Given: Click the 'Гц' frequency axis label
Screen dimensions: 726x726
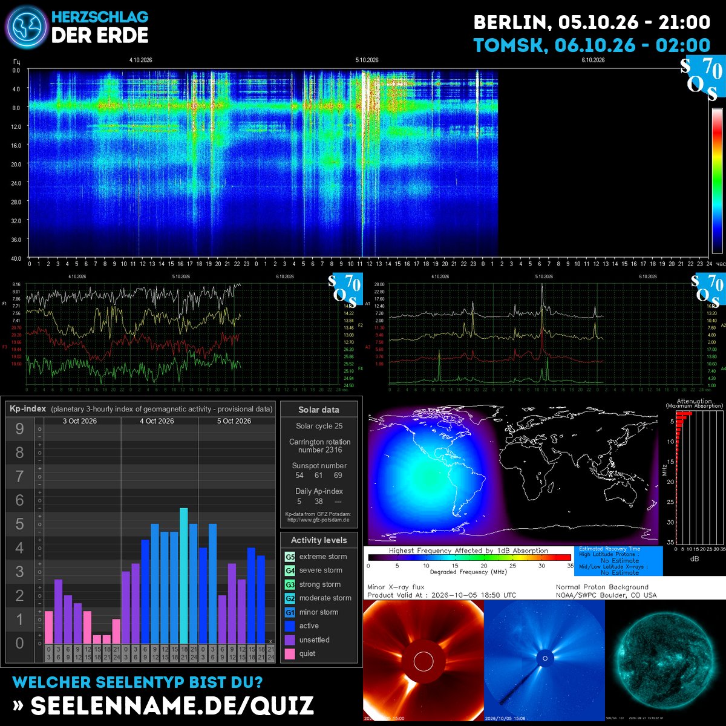Looking at the screenshot, I should coord(16,62).
